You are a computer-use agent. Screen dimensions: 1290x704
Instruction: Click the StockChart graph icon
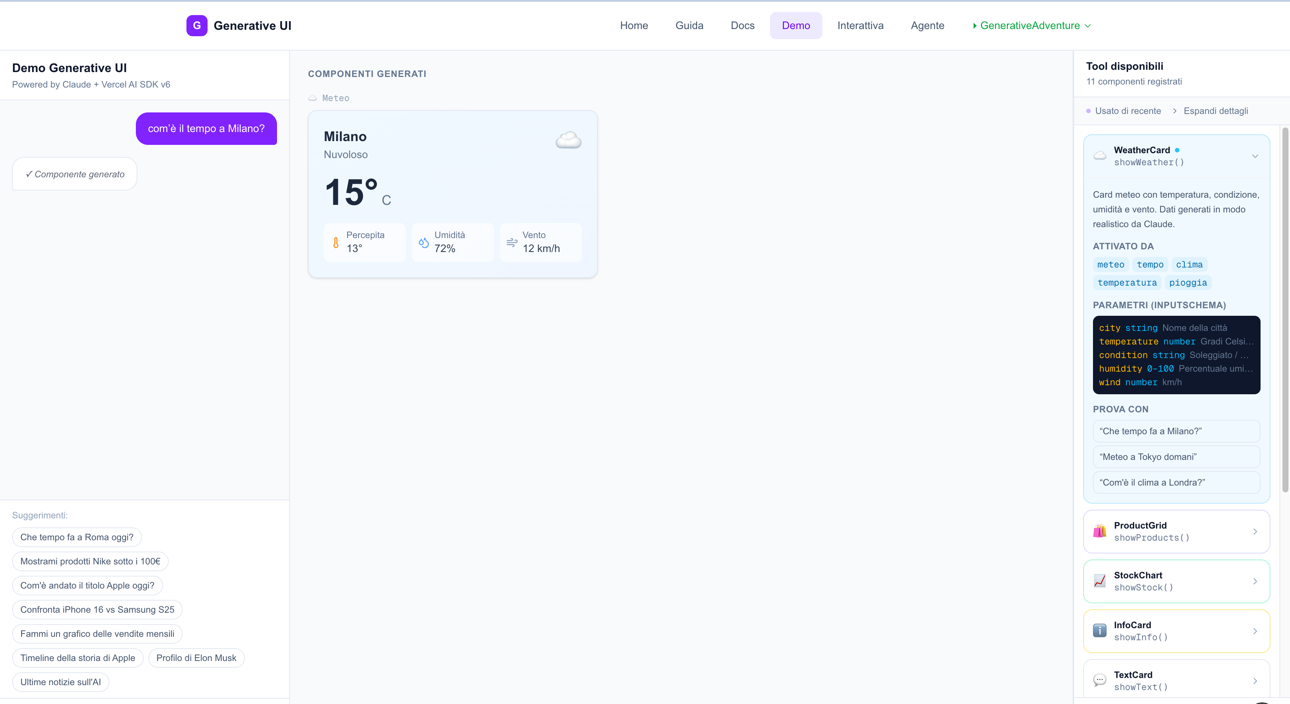(x=1100, y=581)
